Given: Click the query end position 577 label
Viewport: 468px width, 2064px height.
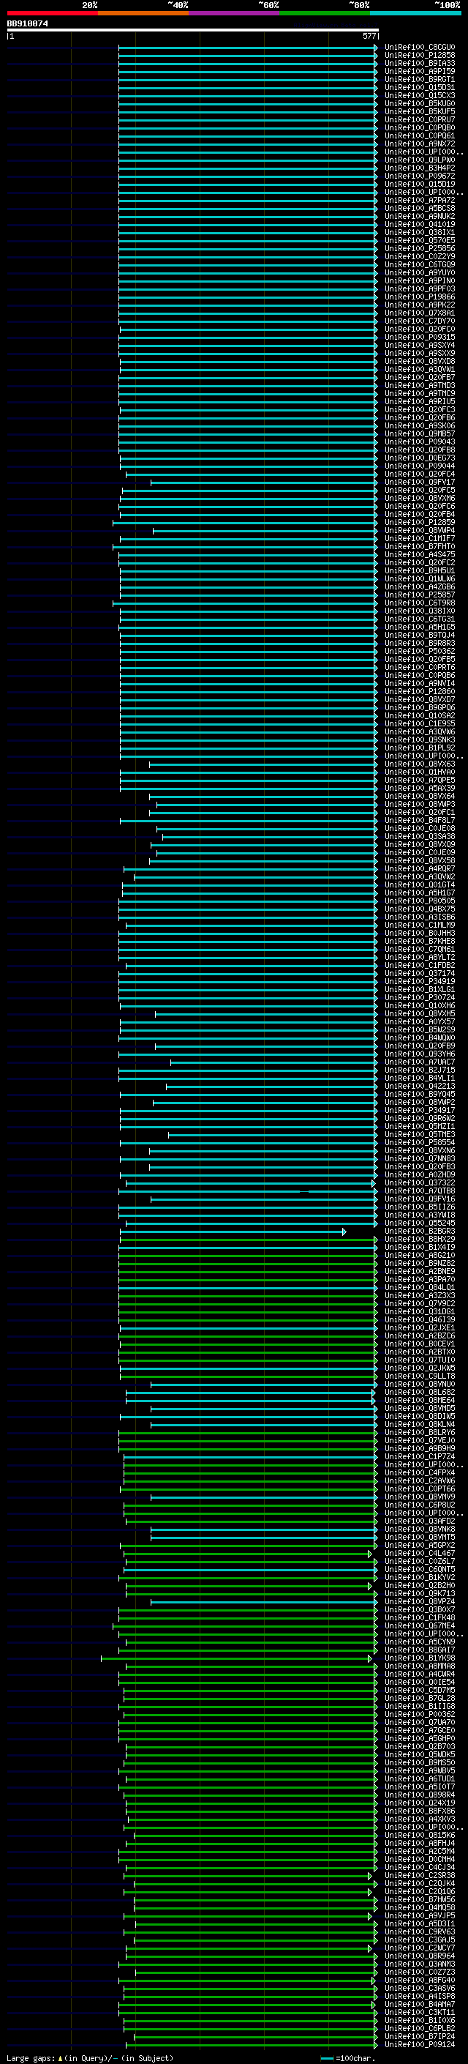Looking at the screenshot, I should click(x=369, y=36).
